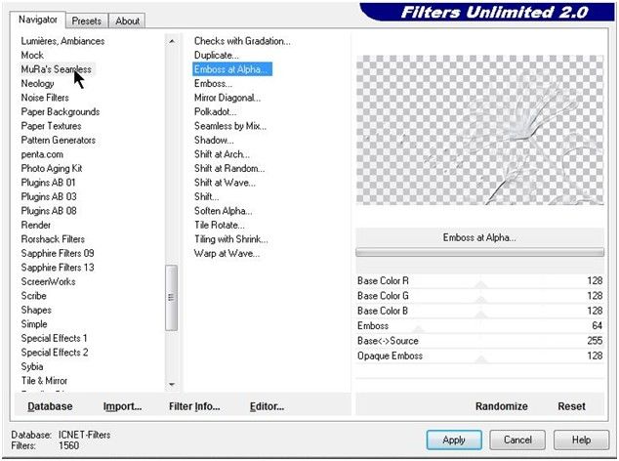The height and width of the screenshot is (461, 619).
Task: Click the category list scroll down arrow
Action: (x=172, y=384)
